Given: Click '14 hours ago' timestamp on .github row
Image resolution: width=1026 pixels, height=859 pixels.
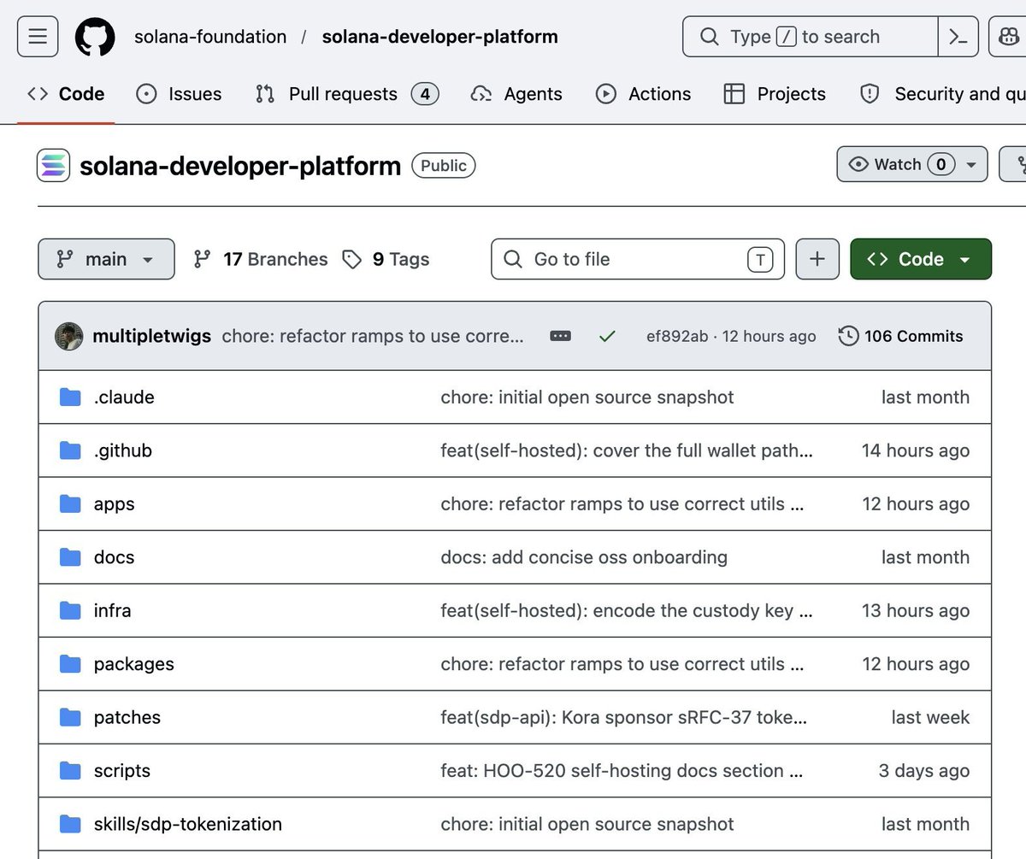Looking at the screenshot, I should tap(916, 450).
